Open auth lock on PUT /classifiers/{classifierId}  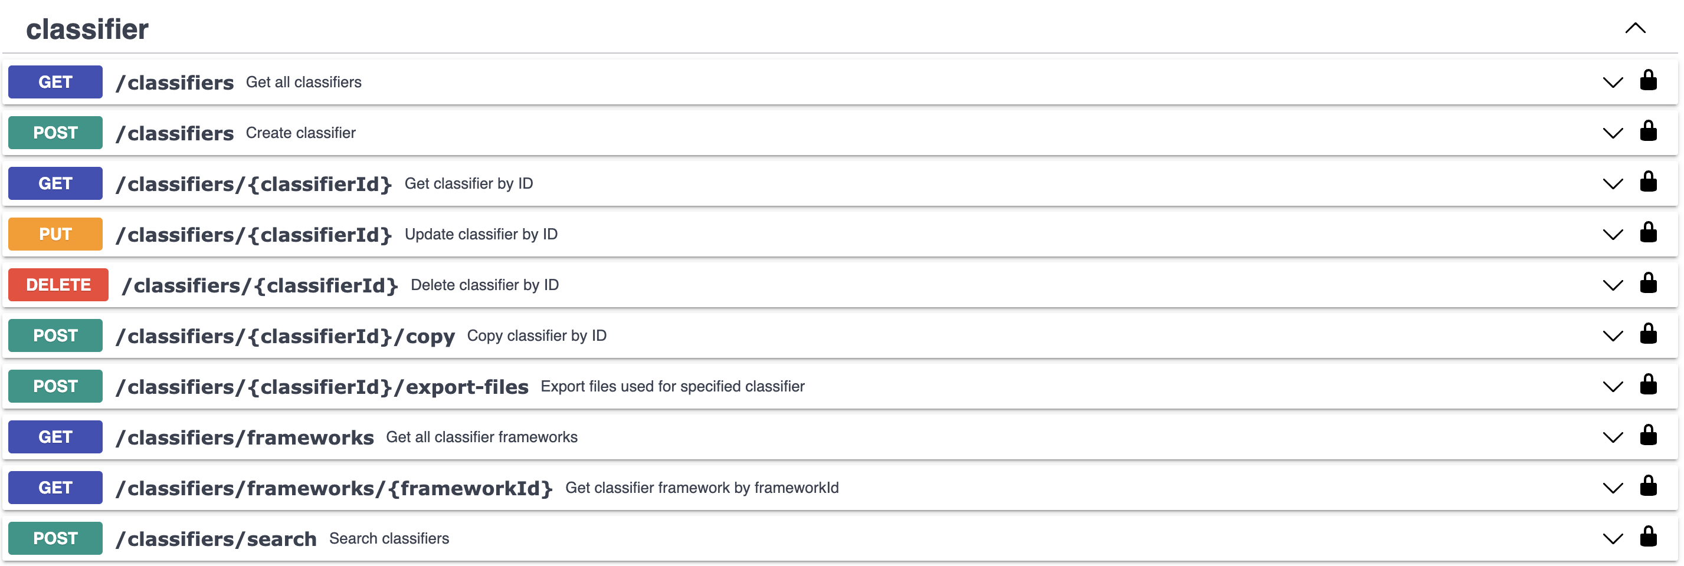point(1649,233)
